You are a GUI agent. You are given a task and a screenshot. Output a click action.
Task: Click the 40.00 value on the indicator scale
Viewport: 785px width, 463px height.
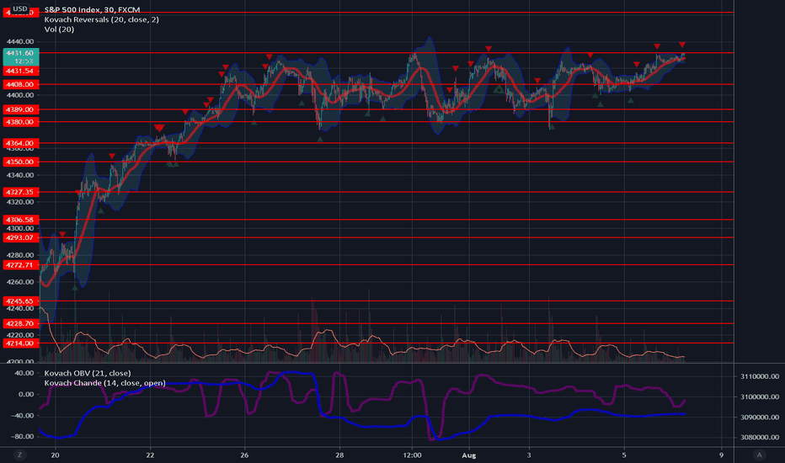(x=24, y=374)
